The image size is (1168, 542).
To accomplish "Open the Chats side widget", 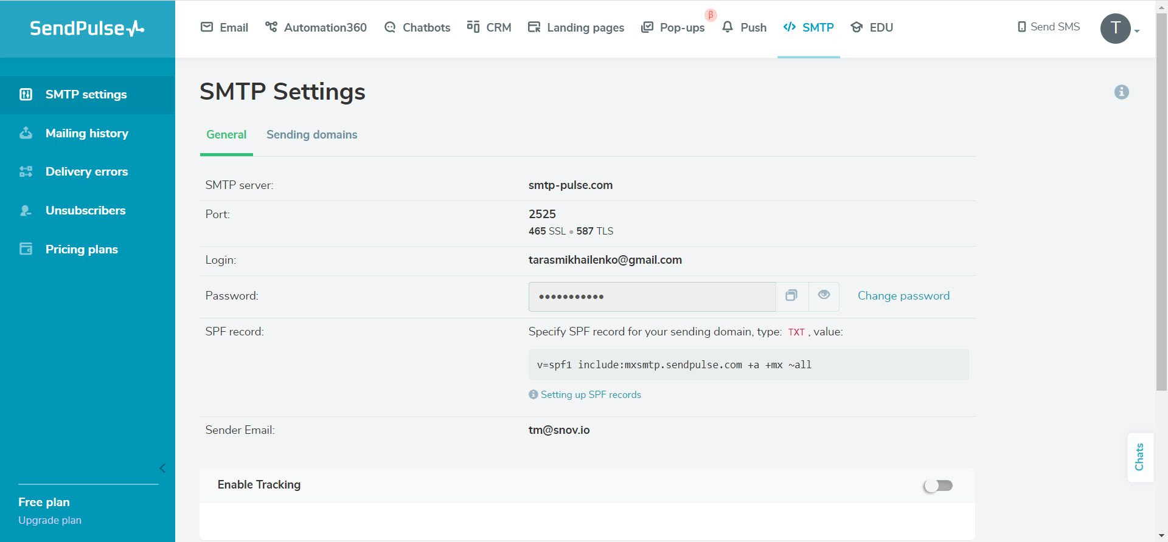I will tap(1140, 457).
